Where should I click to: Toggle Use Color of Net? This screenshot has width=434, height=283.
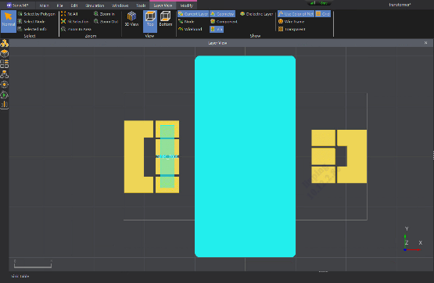click(x=296, y=14)
